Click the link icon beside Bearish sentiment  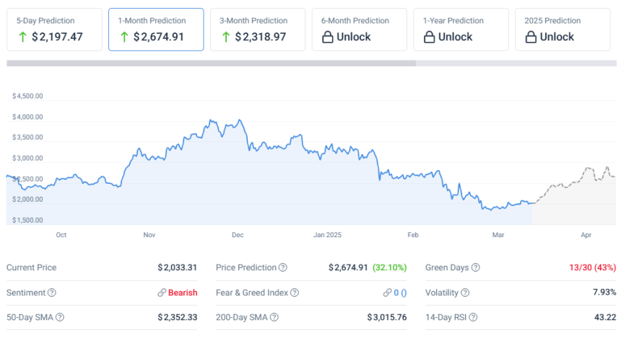[162, 293]
